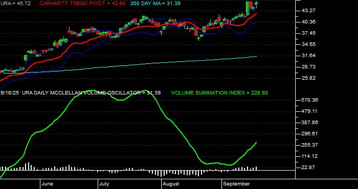Select the July marker on the time axis

[x=104, y=184]
